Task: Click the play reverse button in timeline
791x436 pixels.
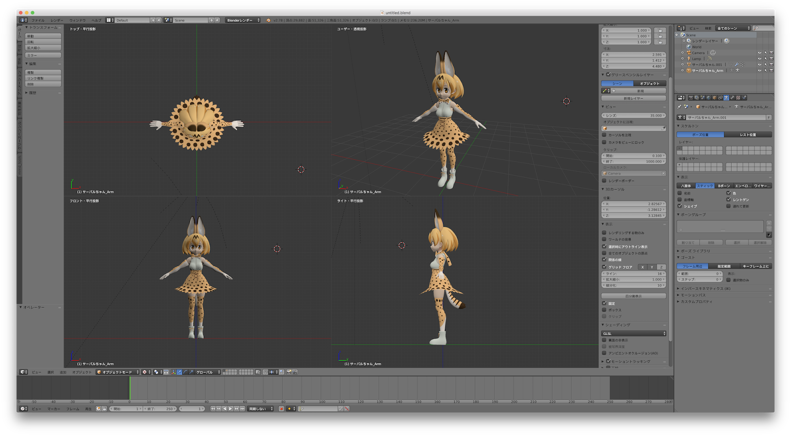Action: [x=224, y=409]
